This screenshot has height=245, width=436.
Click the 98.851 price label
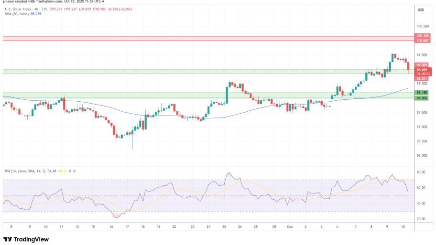pyautogui.click(x=422, y=78)
